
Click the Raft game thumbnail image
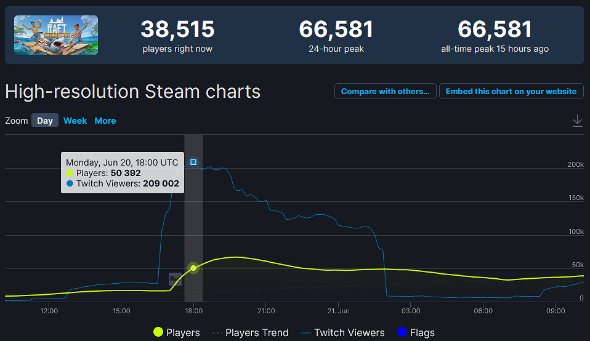click(56, 35)
